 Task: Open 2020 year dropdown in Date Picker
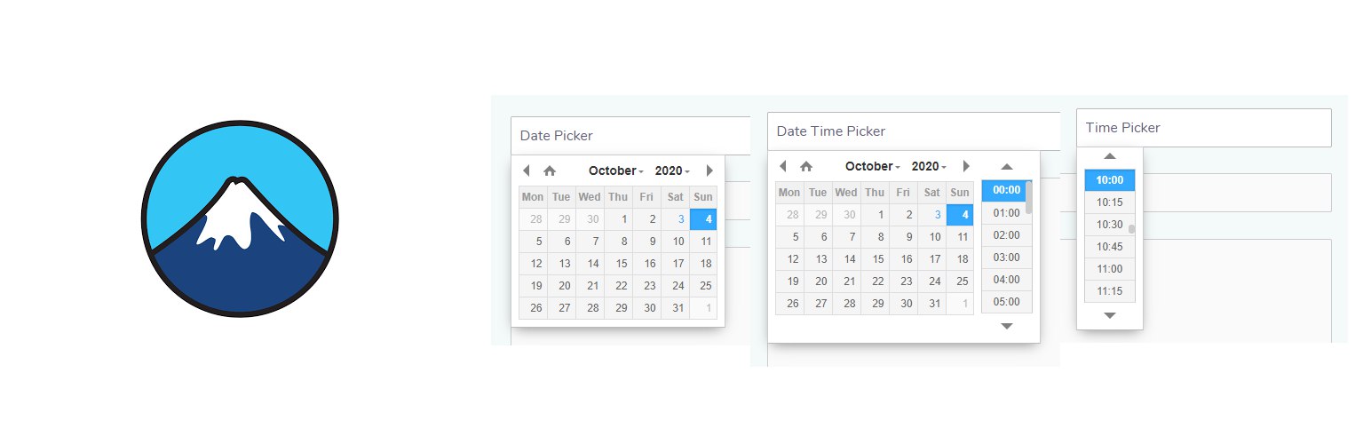click(672, 170)
